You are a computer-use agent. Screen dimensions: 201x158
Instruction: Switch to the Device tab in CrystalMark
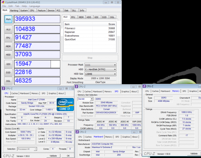(51, 10)
